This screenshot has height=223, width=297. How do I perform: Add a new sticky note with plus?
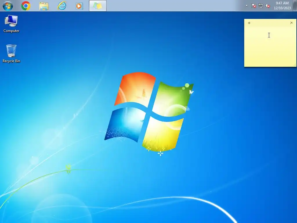point(249,23)
